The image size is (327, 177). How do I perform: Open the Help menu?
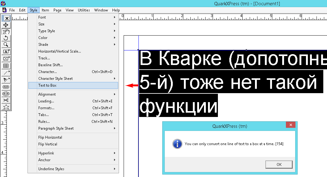coord(116,10)
